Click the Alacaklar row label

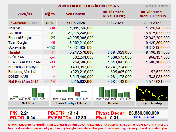point(15,33)
